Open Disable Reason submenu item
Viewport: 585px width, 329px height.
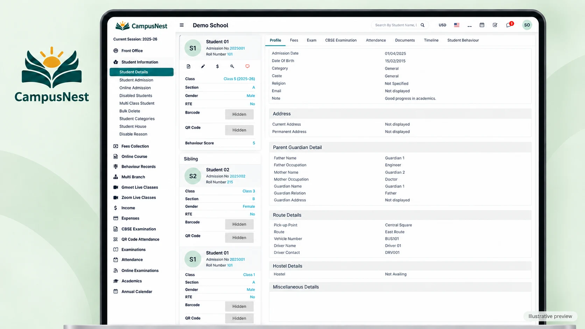(x=133, y=134)
